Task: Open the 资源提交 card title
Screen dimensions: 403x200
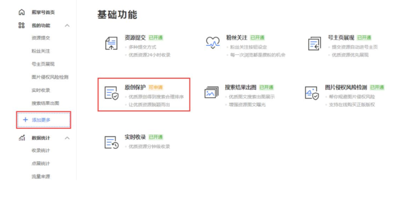Action: 135,37
